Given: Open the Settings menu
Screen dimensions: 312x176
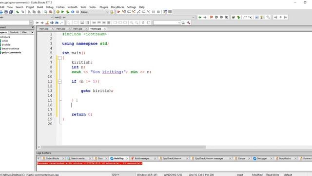Looking at the screenshot, I should (x=132, y=7).
